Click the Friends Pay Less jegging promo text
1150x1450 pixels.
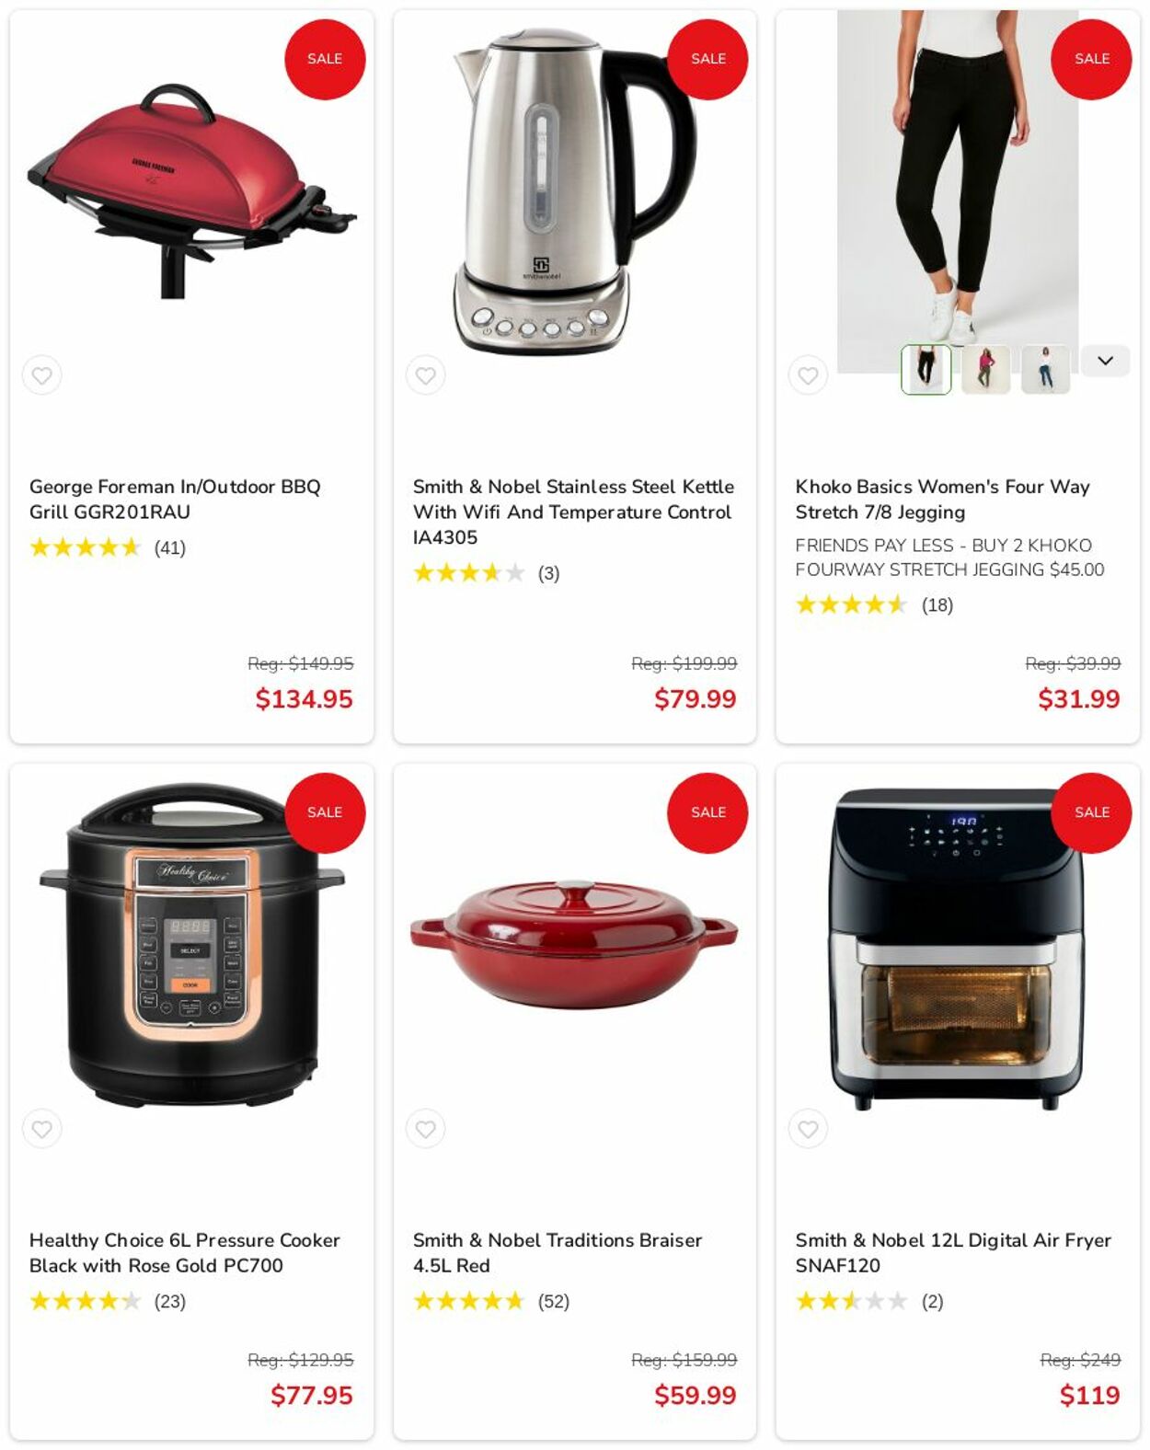tap(949, 558)
